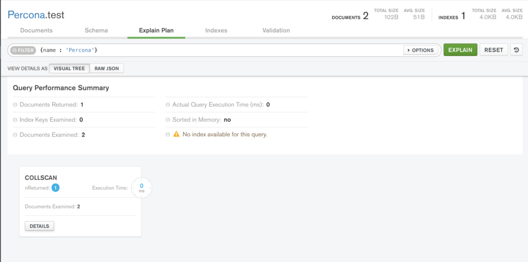Open the Documents tab
The width and height of the screenshot is (528, 262).
click(x=37, y=30)
